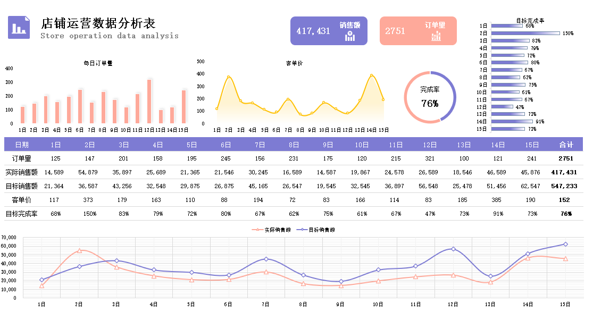Click the 2日 150% target completion bar
This screenshot has height=329, width=593.
point(525,33)
